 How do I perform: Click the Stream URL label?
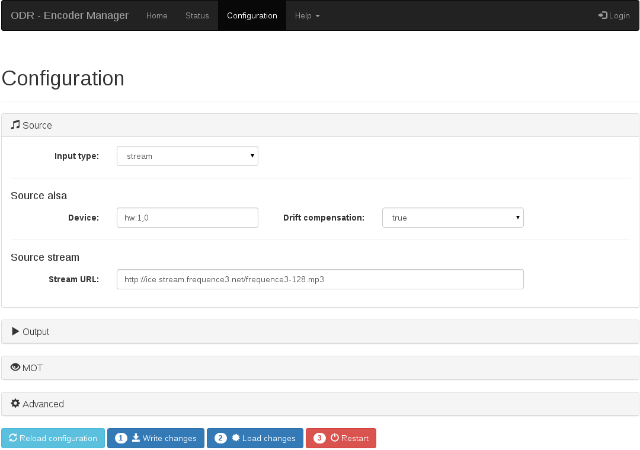[74, 279]
